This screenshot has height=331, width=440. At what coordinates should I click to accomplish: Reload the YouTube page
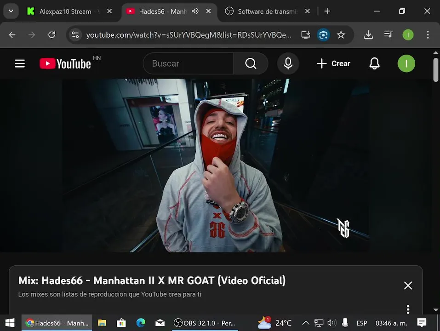point(51,35)
